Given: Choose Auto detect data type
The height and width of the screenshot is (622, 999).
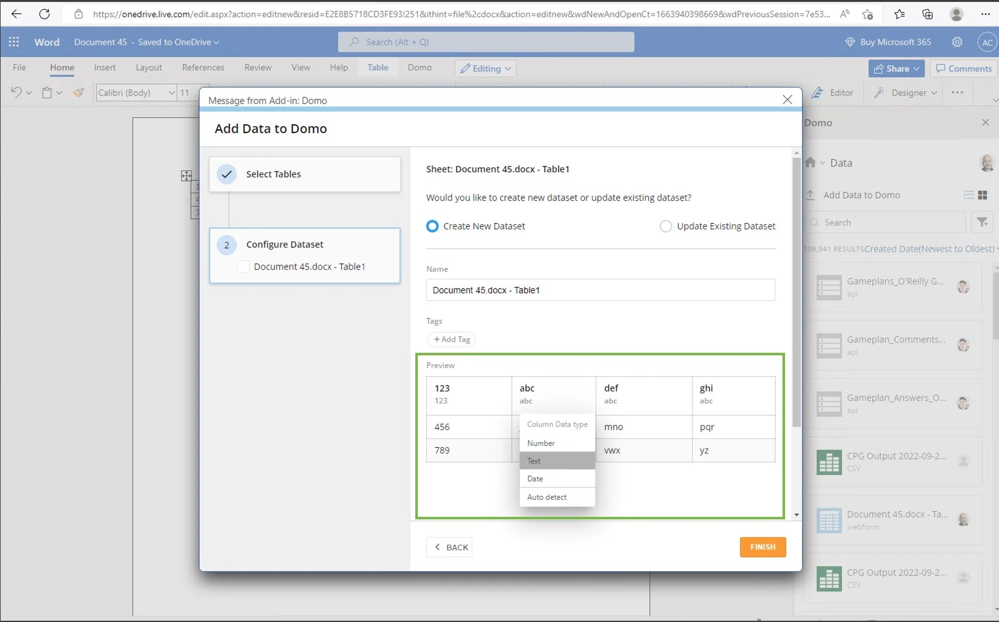Looking at the screenshot, I should tap(557, 497).
